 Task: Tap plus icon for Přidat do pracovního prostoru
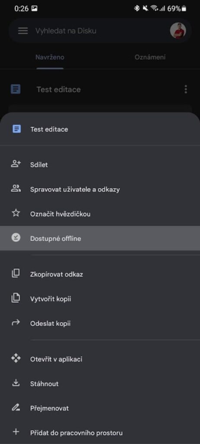coord(16,432)
